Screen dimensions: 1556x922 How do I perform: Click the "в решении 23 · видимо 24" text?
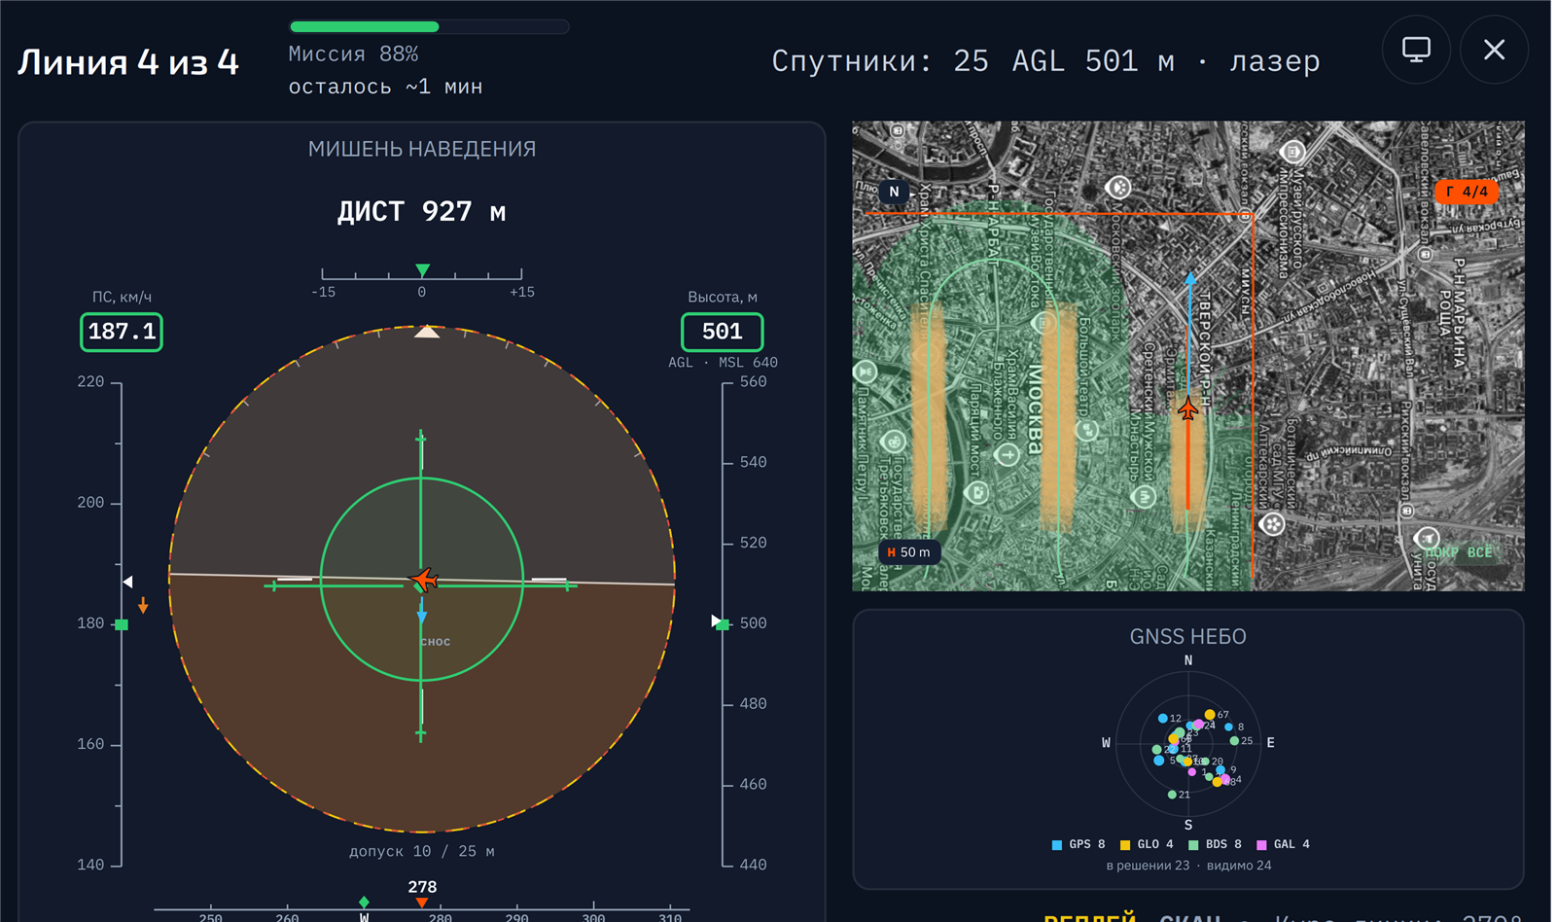(x=1188, y=866)
